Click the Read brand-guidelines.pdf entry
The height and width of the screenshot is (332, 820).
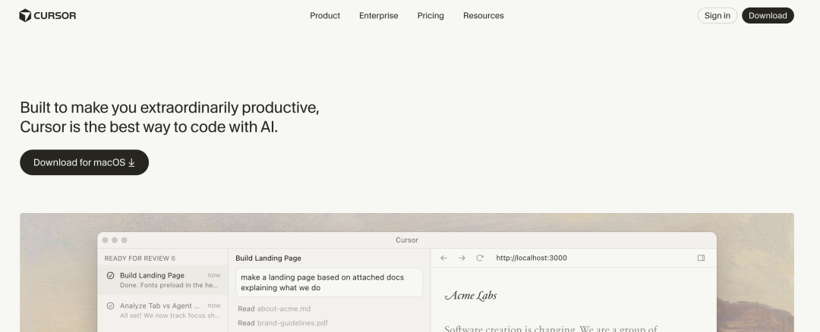tap(283, 323)
